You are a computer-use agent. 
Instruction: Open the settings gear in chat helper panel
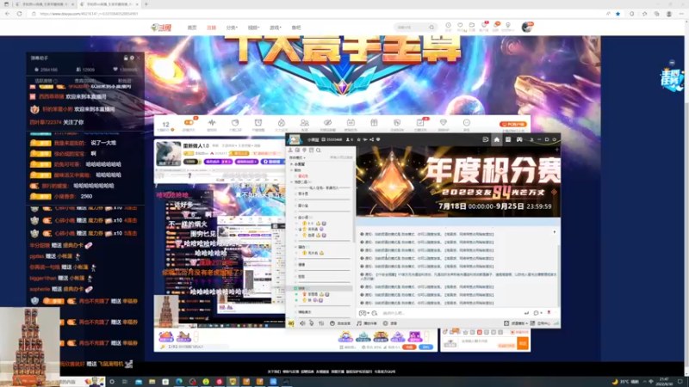point(132,58)
